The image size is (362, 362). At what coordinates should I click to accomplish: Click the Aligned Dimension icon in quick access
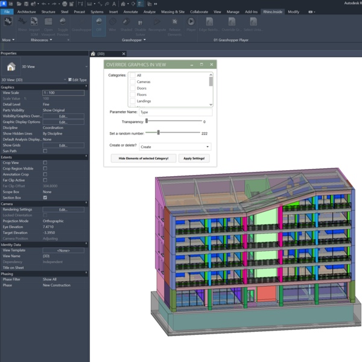click(89, 4)
